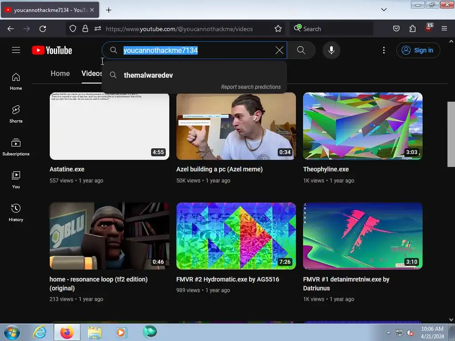Click the Firefox Search field
Viewport: 455px width, 341px height.
(x=331, y=29)
